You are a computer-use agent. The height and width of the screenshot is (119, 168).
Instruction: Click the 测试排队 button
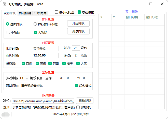78,31
